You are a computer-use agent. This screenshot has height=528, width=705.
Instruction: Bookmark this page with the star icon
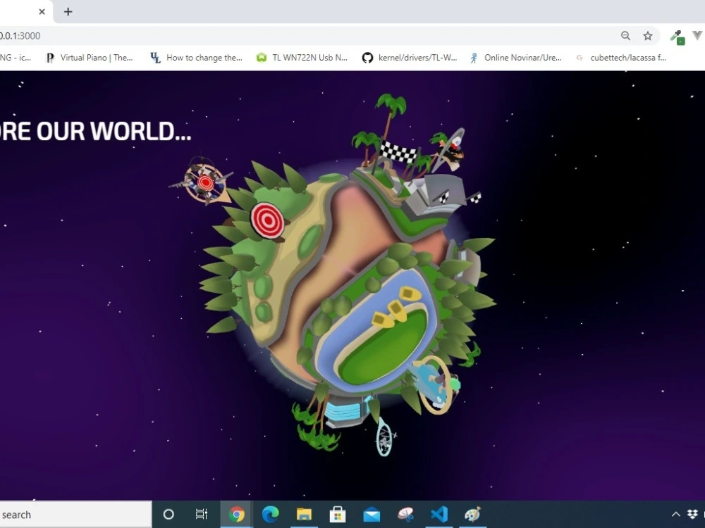point(647,36)
